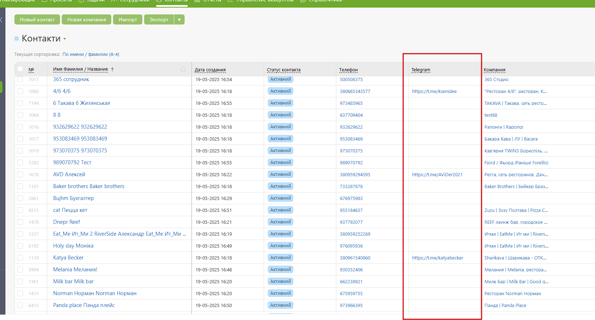Viewport: 595px width, 320px height.
Task: Check the box for row 7194 (6 Такава)
Action: click(20, 103)
